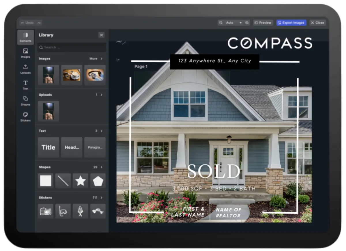
Task: Insert the pentagon shape
Action: pos(98,181)
